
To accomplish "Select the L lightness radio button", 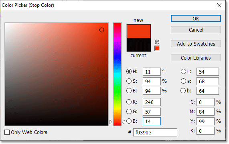I will pyautogui.click(x=183, y=72).
